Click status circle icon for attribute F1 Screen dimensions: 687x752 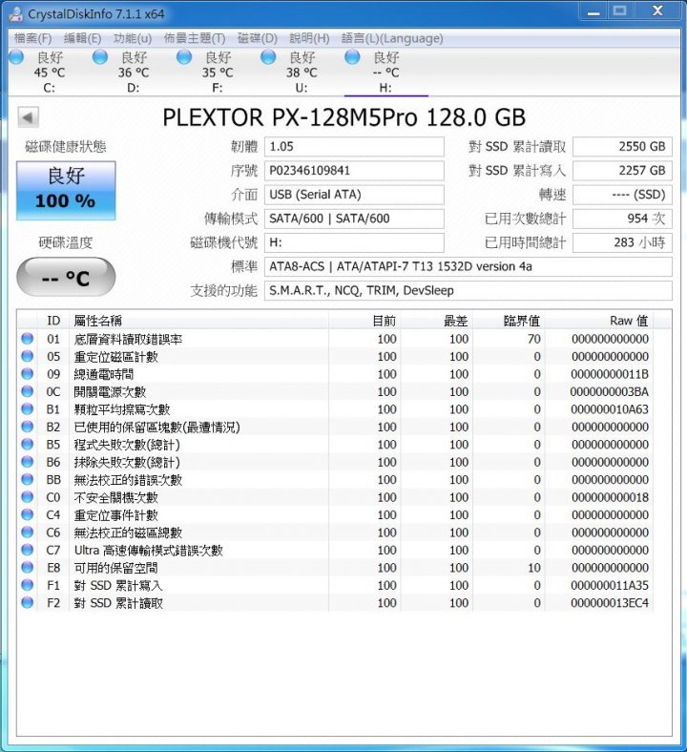[28, 585]
